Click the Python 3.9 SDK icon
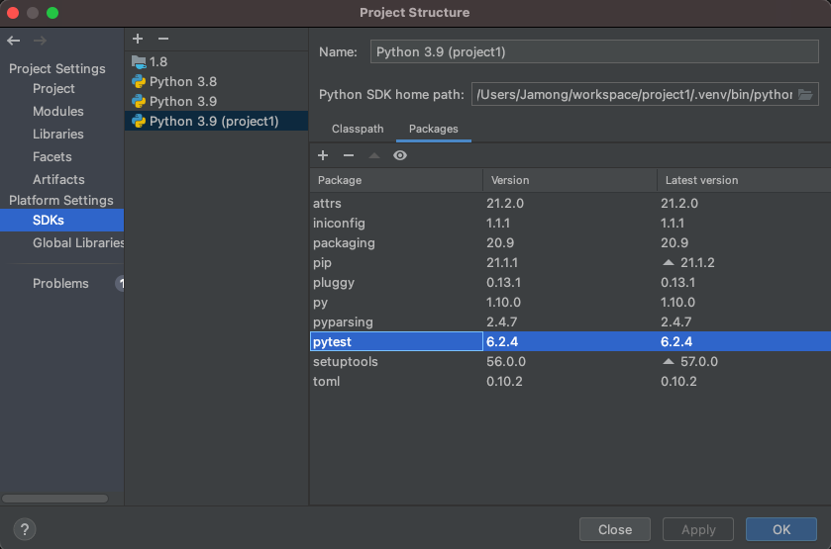 139,101
